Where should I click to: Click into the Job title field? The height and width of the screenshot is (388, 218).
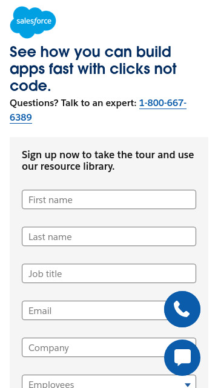109,273
